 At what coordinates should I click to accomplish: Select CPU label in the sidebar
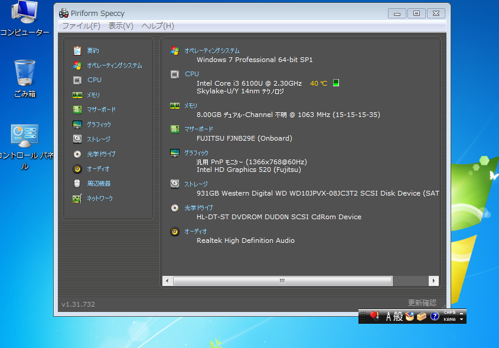tap(94, 80)
